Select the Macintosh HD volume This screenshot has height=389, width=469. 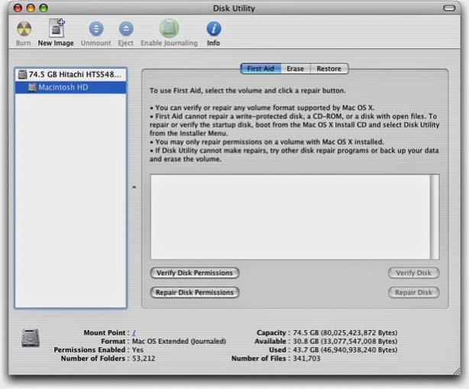pos(71,87)
